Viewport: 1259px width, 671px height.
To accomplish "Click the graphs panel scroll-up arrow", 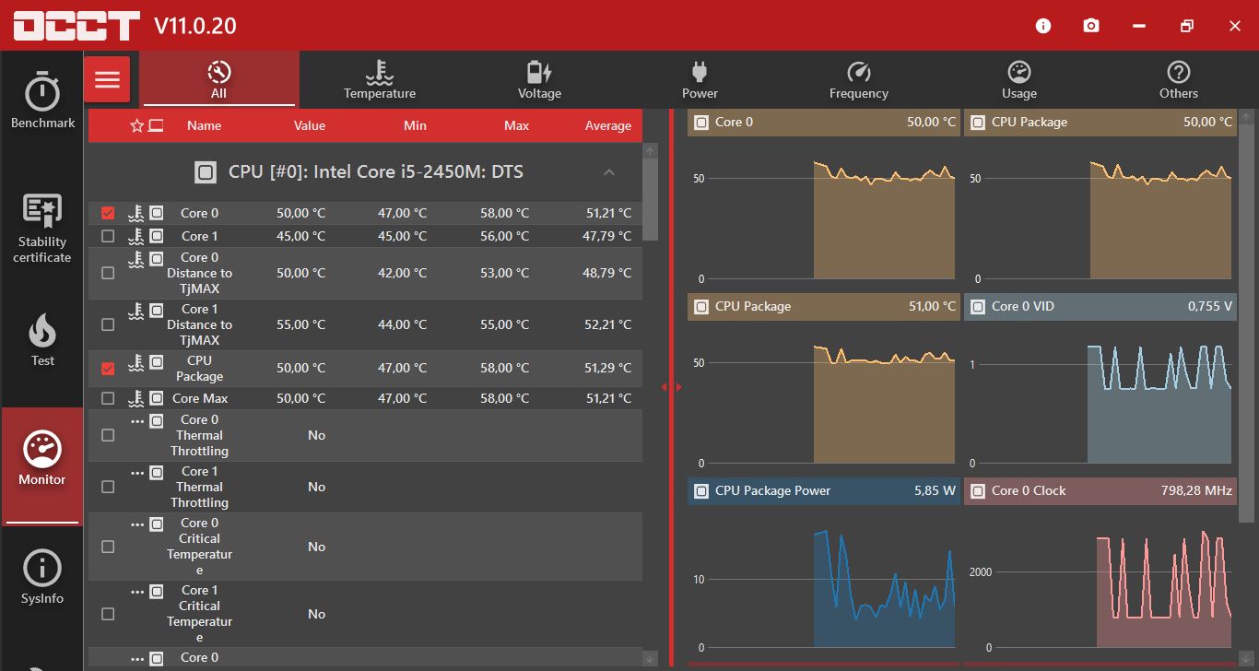I will click(1247, 117).
